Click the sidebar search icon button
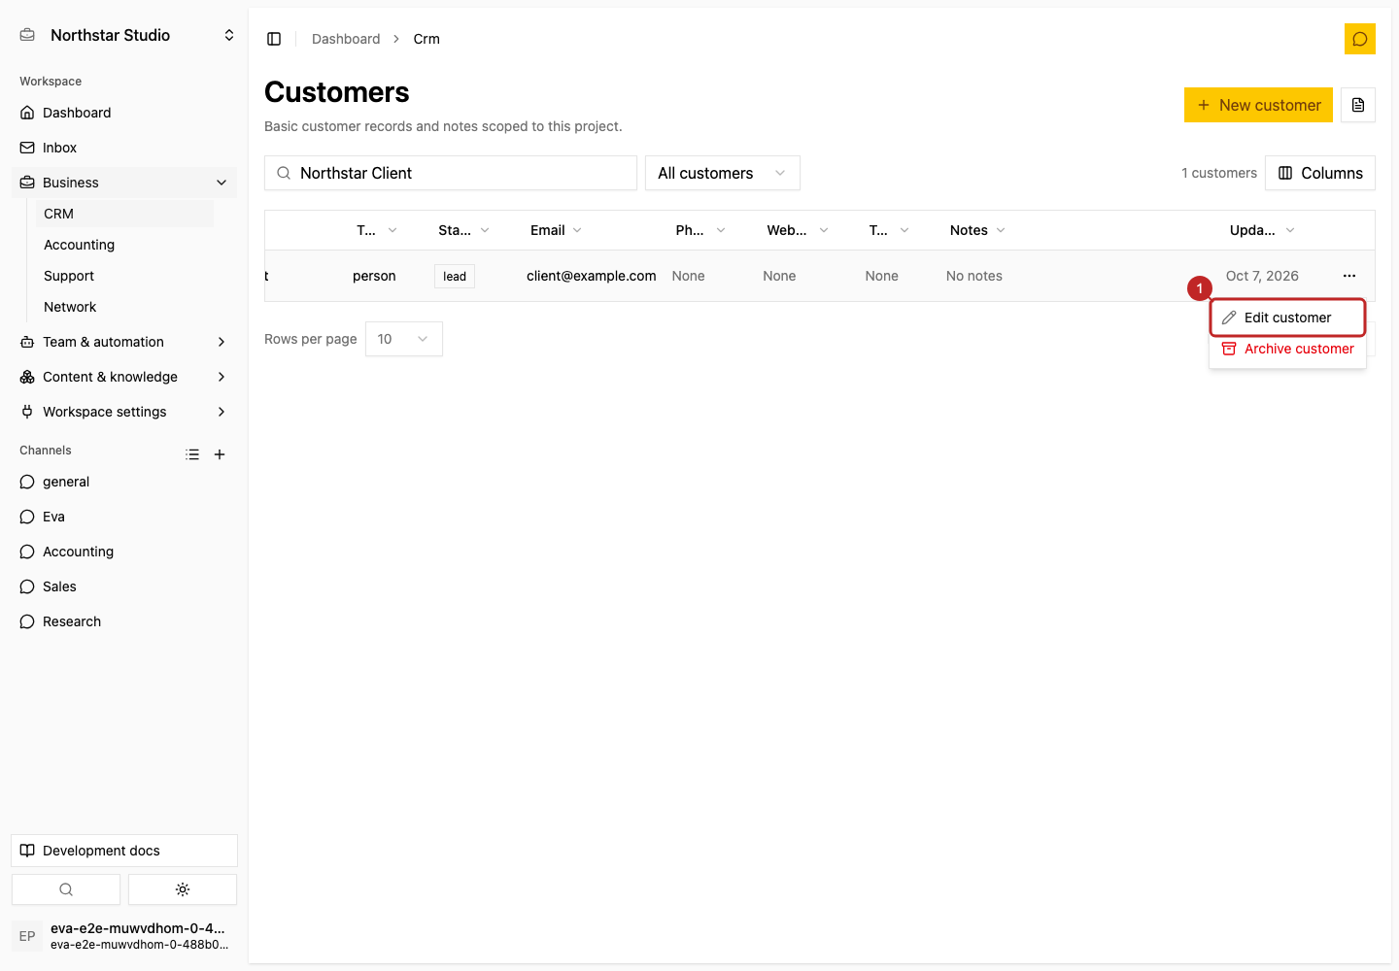The height and width of the screenshot is (971, 1399). (x=66, y=889)
